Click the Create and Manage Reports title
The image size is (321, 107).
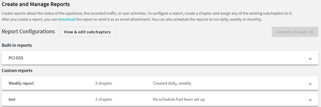(36, 4)
